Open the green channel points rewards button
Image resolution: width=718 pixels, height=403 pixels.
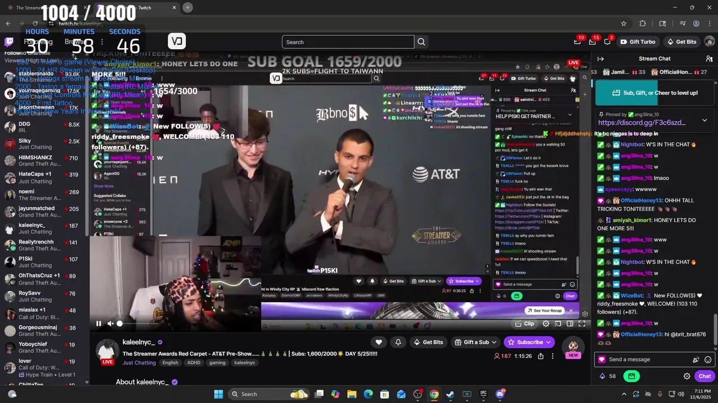coord(632,376)
